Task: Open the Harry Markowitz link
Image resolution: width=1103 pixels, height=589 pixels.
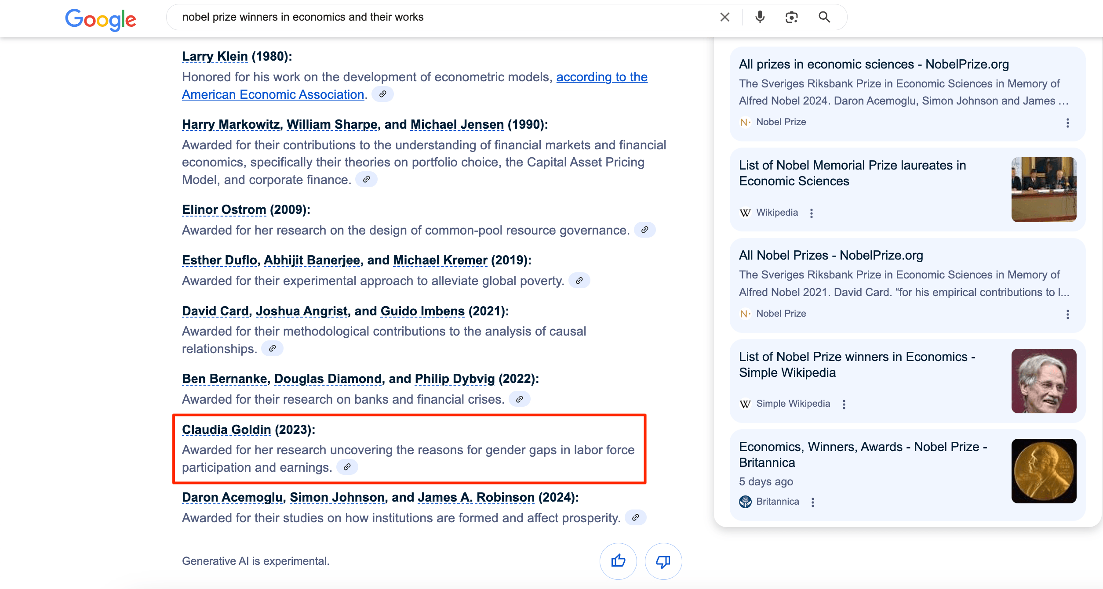Action: click(x=231, y=125)
